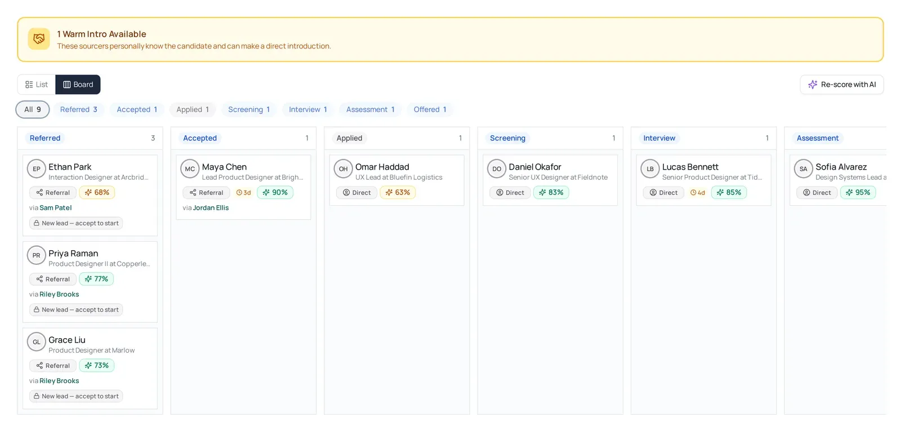
Task: Open Jordan Ellis sourcer link
Action: pos(211,208)
